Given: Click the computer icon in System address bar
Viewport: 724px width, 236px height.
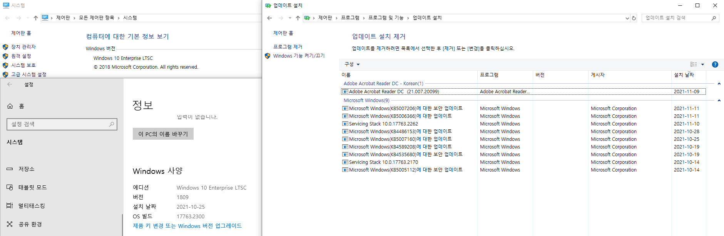Looking at the screenshot, I should (x=45, y=18).
